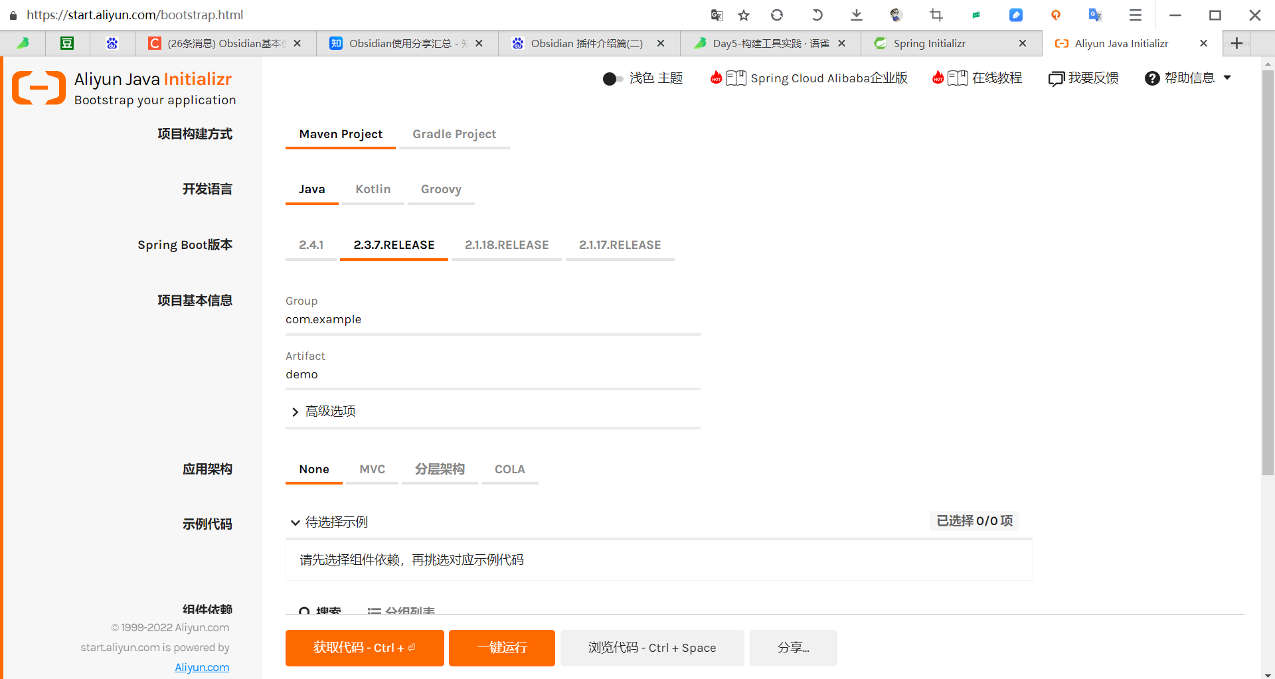
Task: Select Spring Boot version 2.1.18.RELEASE
Action: tap(507, 245)
